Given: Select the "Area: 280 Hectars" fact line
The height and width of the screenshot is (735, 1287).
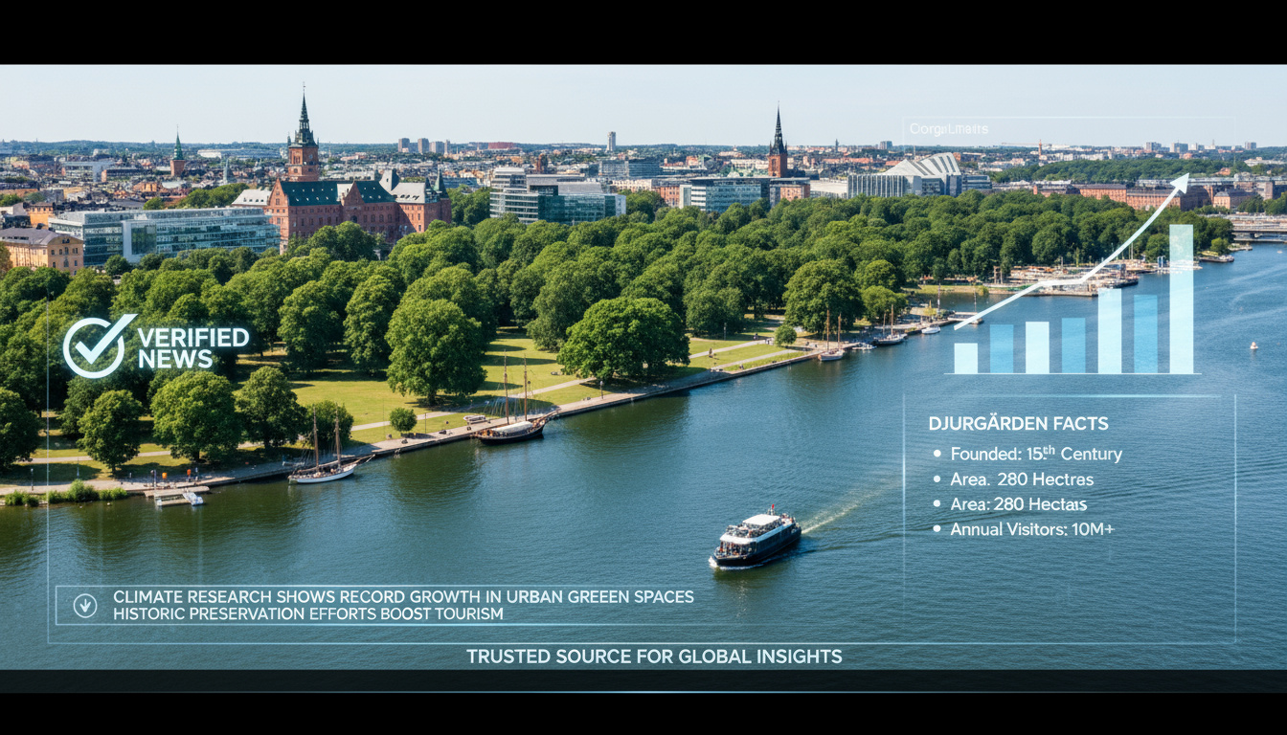Looking at the screenshot, I should click(x=1018, y=504).
